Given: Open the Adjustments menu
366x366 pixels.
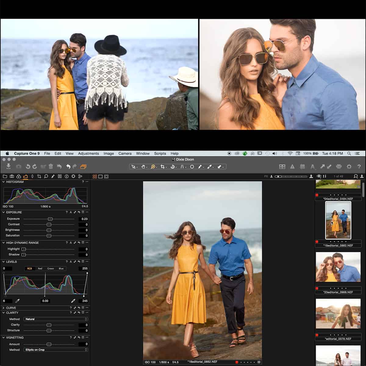Looking at the screenshot, I should [88, 153].
